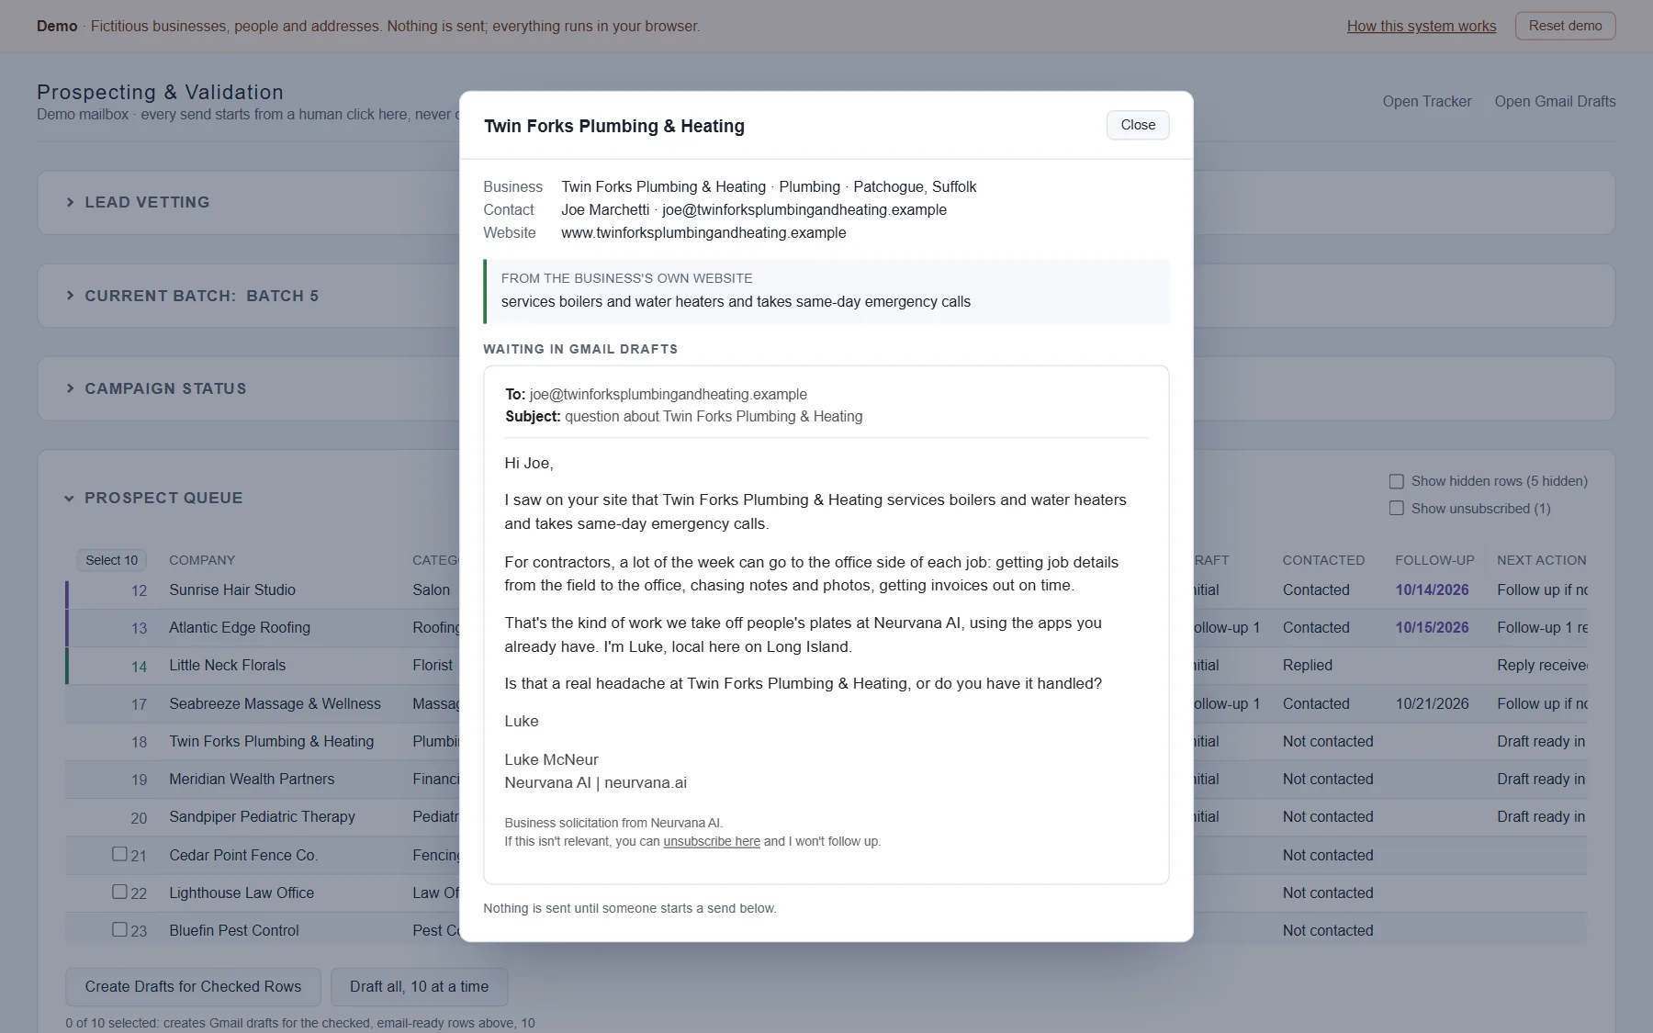Click the Next Action column header
This screenshot has width=1653, height=1033.
[1541, 560]
